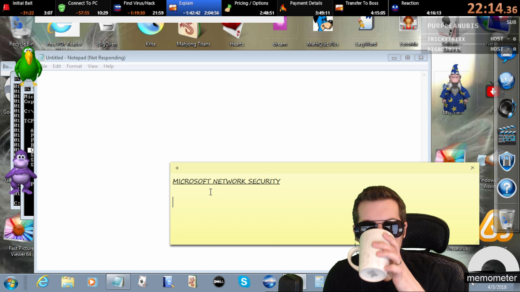Viewport: 520px width, 292px height.
Task: Open the Format menu in Notepad
Action: 74,66
